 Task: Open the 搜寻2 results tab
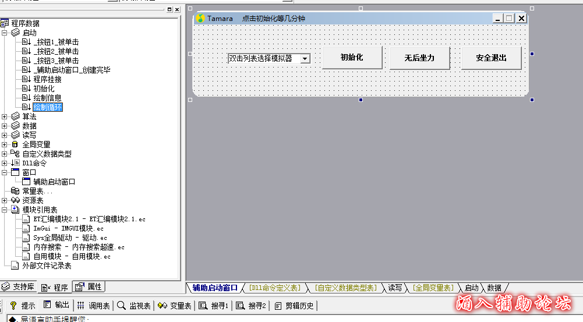[252, 306]
